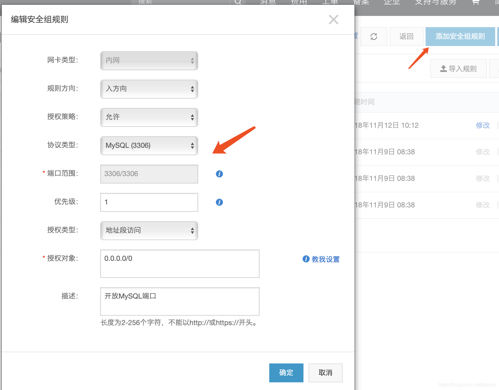499x390 pixels.
Task: Click the dialog title 编辑安全组规则
Action: point(40,19)
